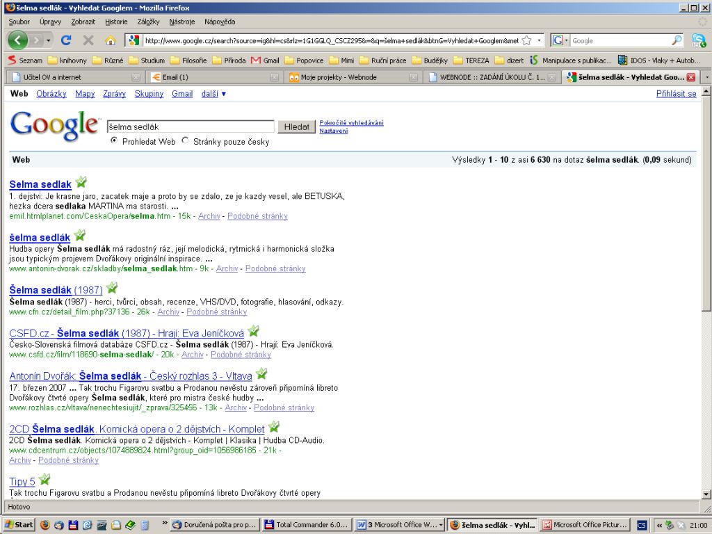The image size is (712, 534).
Task: Open CSFD.cz Šelma sedlák (1987) result link
Action: click(x=127, y=333)
